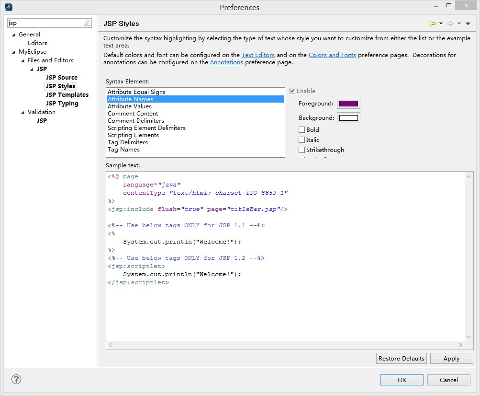Pick the purple Foreground color swatch
The width and height of the screenshot is (480, 396).
tap(348, 104)
